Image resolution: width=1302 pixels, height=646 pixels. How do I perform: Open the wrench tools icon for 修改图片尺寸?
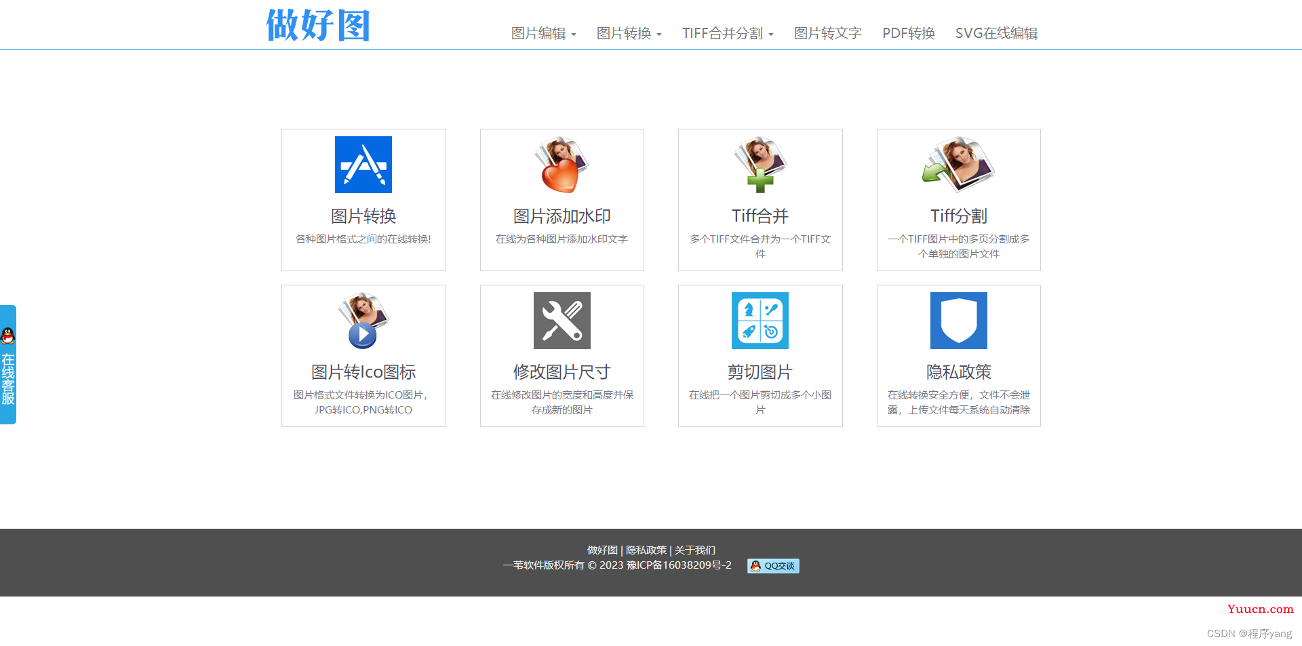561,321
